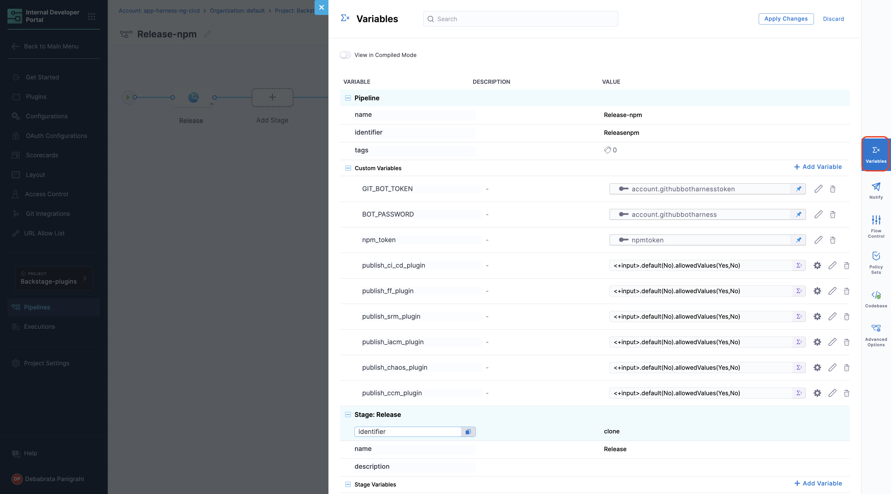Collapse the Stage: Release section
This screenshot has height=494, width=891.
pyautogui.click(x=348, y=414)
